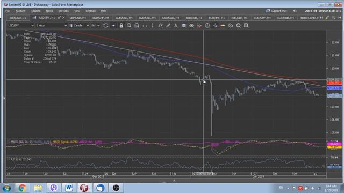This screenshot has height=193, width=344.
Task: Click the vertical stretch arrows icon
Action: pyautogui.click(x=153, y=26)
